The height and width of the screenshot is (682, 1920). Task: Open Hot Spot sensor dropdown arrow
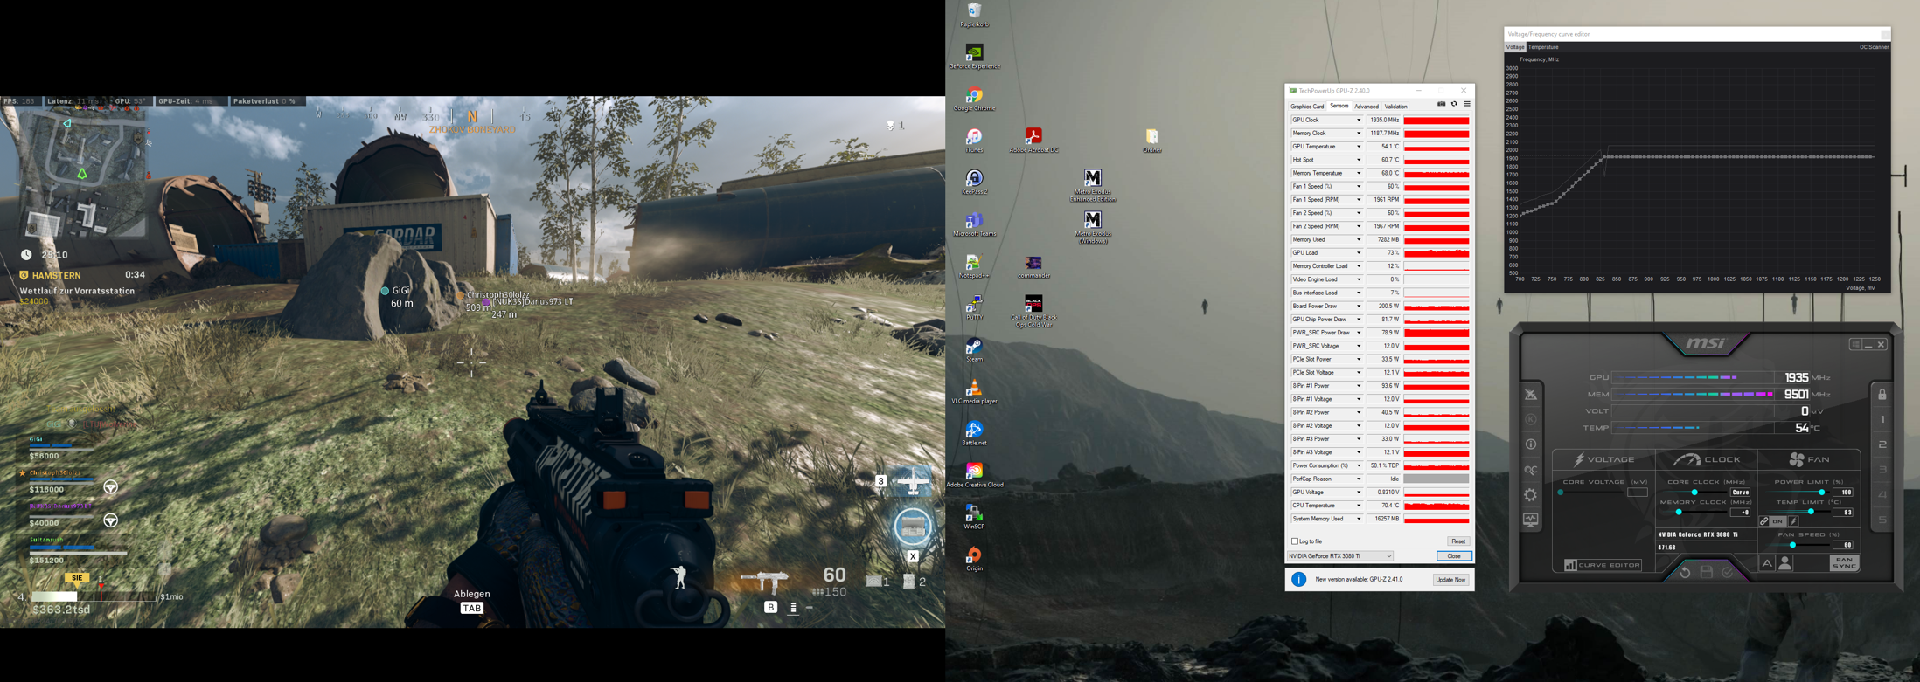(1359, 160)
